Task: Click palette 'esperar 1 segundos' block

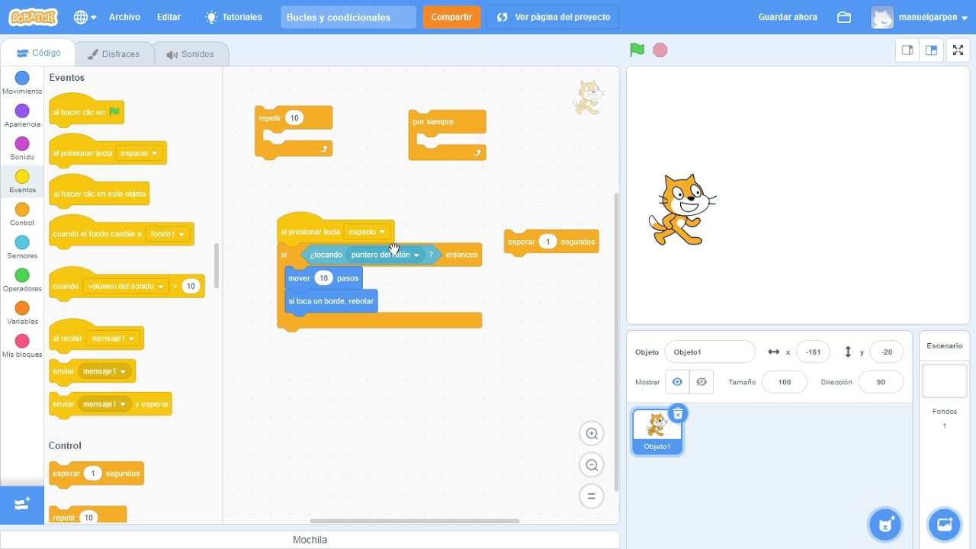Action: coord(96,474)
